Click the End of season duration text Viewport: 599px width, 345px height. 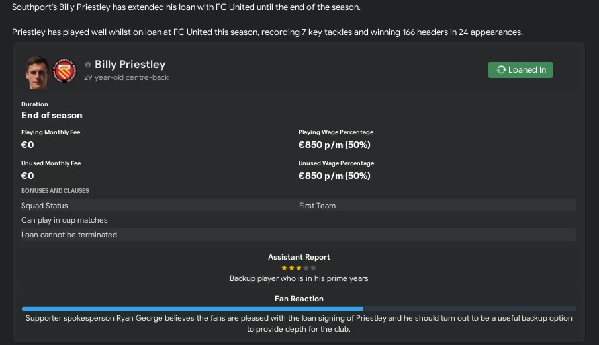click(x=52, y=115)
